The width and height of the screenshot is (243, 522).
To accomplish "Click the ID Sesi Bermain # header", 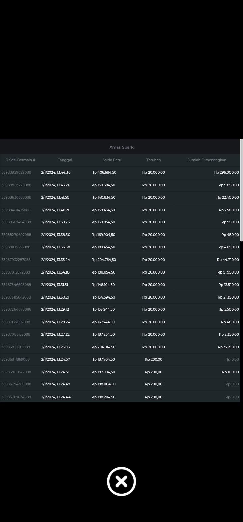I will pyautogui.click(x=20, y=160).
